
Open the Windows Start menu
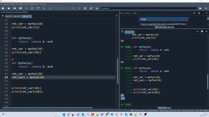[64, 114]
